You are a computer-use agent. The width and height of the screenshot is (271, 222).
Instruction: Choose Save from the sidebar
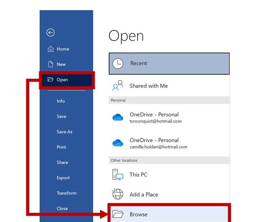click(x=66, y=117)
